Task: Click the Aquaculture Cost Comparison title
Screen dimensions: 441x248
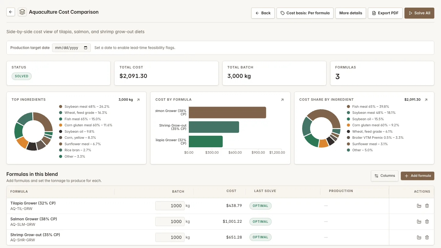Action: [64, 12]
